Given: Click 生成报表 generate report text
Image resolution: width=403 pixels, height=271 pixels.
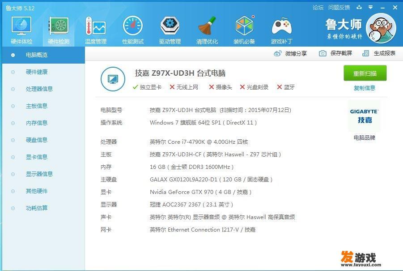Looking at the screenshot, I should pyautogui.click(x=385, y=53).
